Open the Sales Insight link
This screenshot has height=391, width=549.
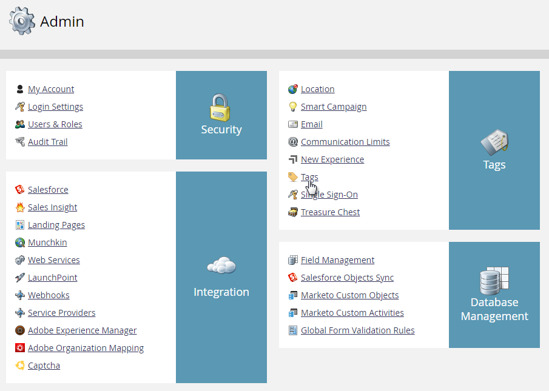pyautogui.click(x=53, y=207)
